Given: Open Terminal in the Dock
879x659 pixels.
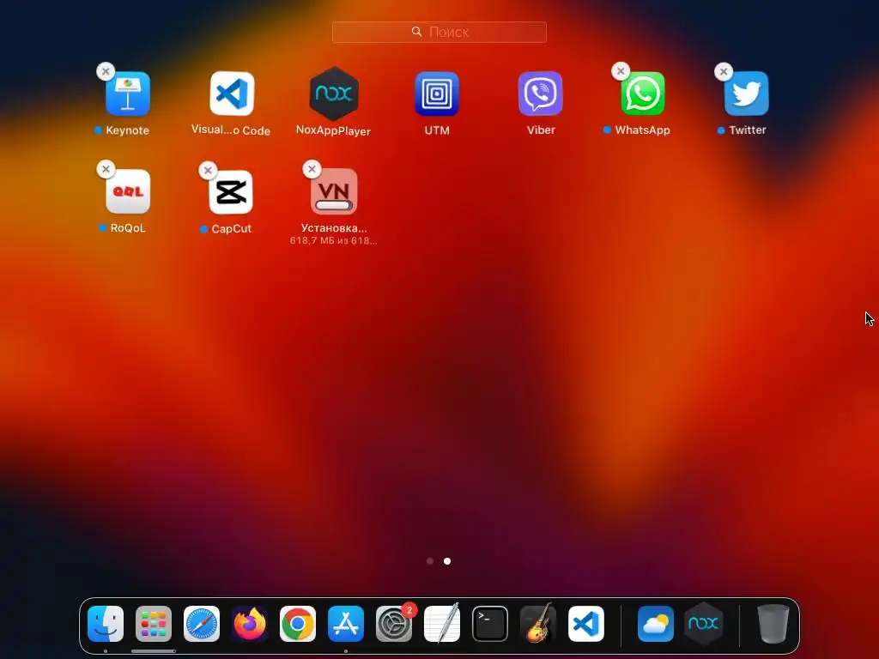Looking at the screenshot, I should point(490,624).
